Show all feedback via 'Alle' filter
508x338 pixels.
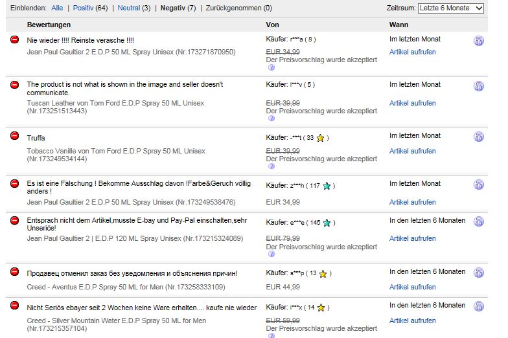point(57,8)
